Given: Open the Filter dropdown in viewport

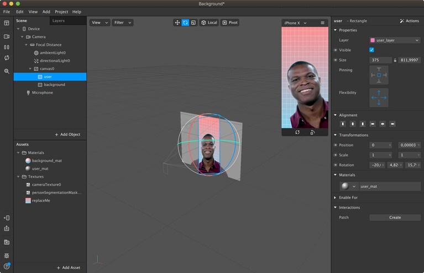Looking at the screenshot, I should 123,23.
